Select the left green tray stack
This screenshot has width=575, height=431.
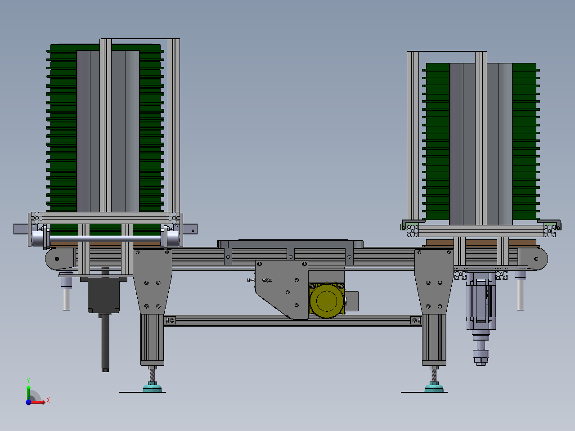[105, 128]
